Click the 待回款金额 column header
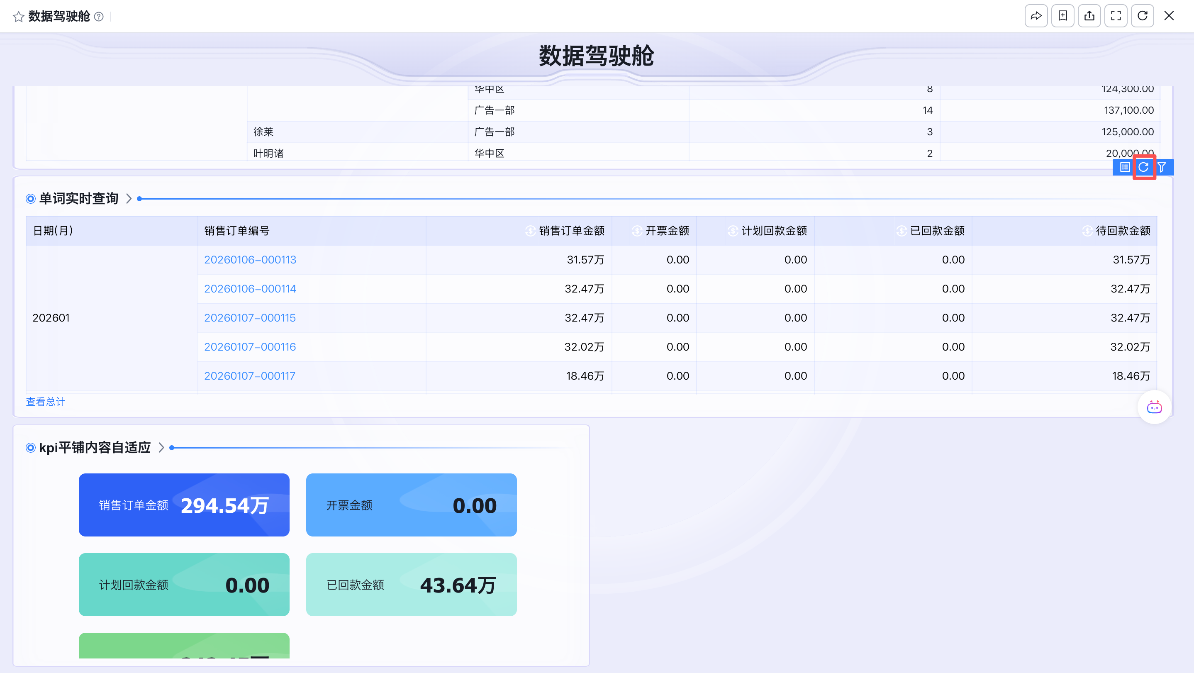Viewport: 1194px width, 673px height. (1123, 231)
